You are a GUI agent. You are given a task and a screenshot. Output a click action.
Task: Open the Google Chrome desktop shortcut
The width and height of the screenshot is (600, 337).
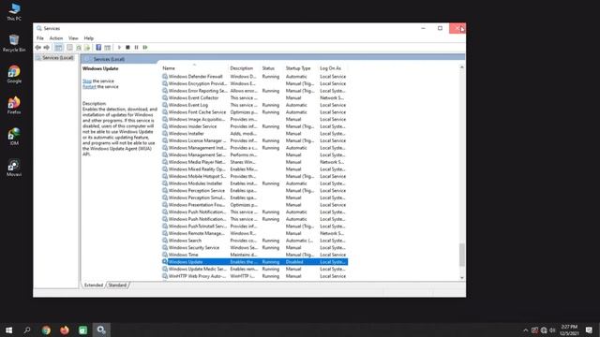(x=14, y=74)
